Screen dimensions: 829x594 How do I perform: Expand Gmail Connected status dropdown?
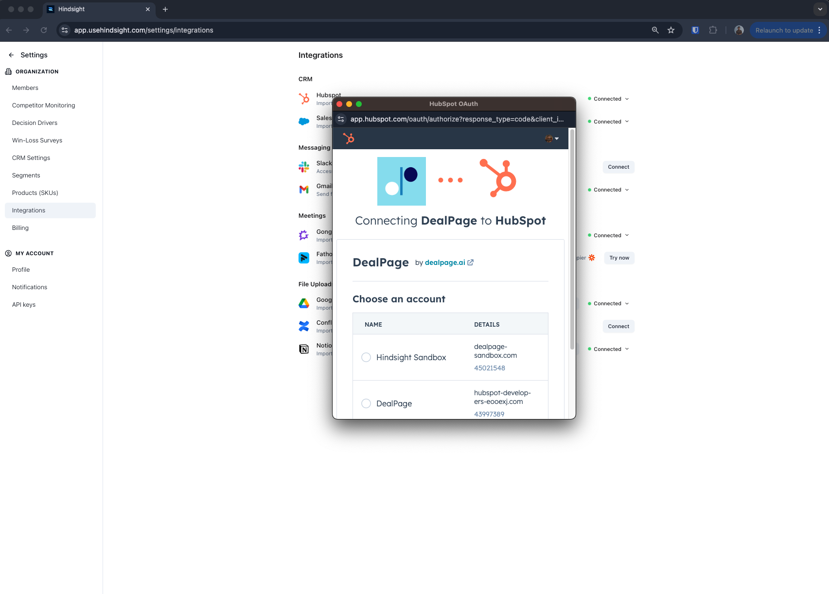[x=608, y=190]
